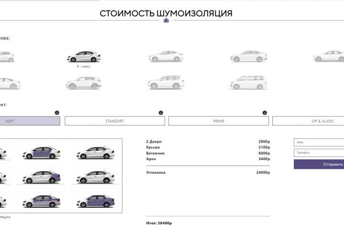Viewport: 344px width, 229px height.
Task: Click the 'Багажник' row label
Action: coord(155,153)
